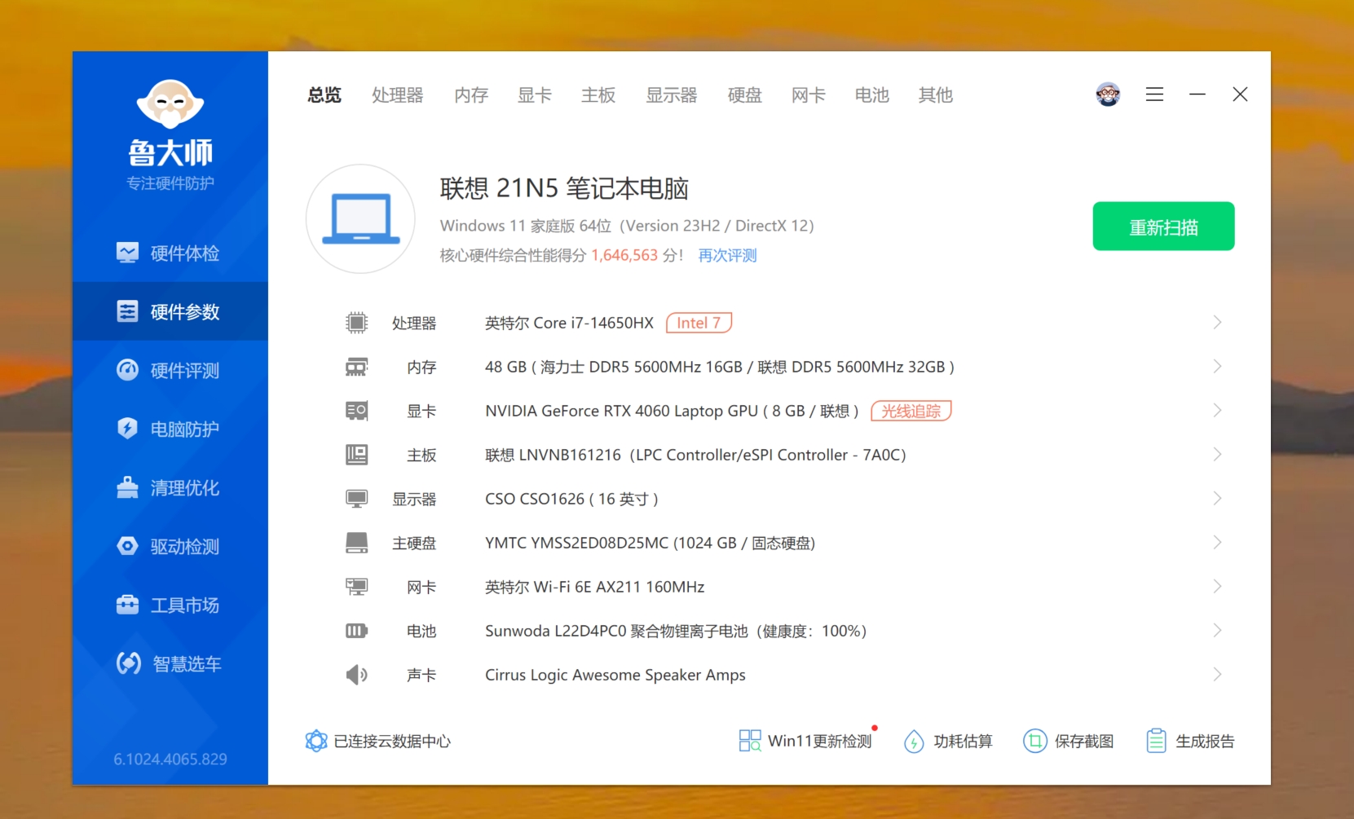
Task: Switch to the 显卡 tab
Action: [535, 95]
